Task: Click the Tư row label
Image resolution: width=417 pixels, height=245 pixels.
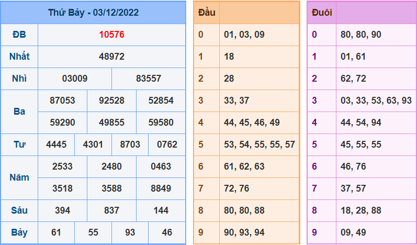Action: point(19,144)
